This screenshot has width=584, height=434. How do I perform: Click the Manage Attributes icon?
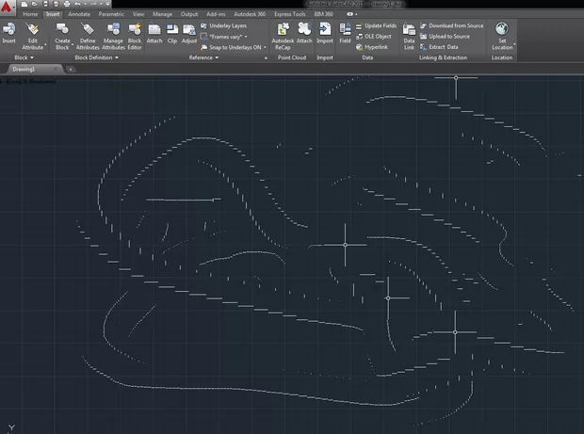[x=112, y=31]
